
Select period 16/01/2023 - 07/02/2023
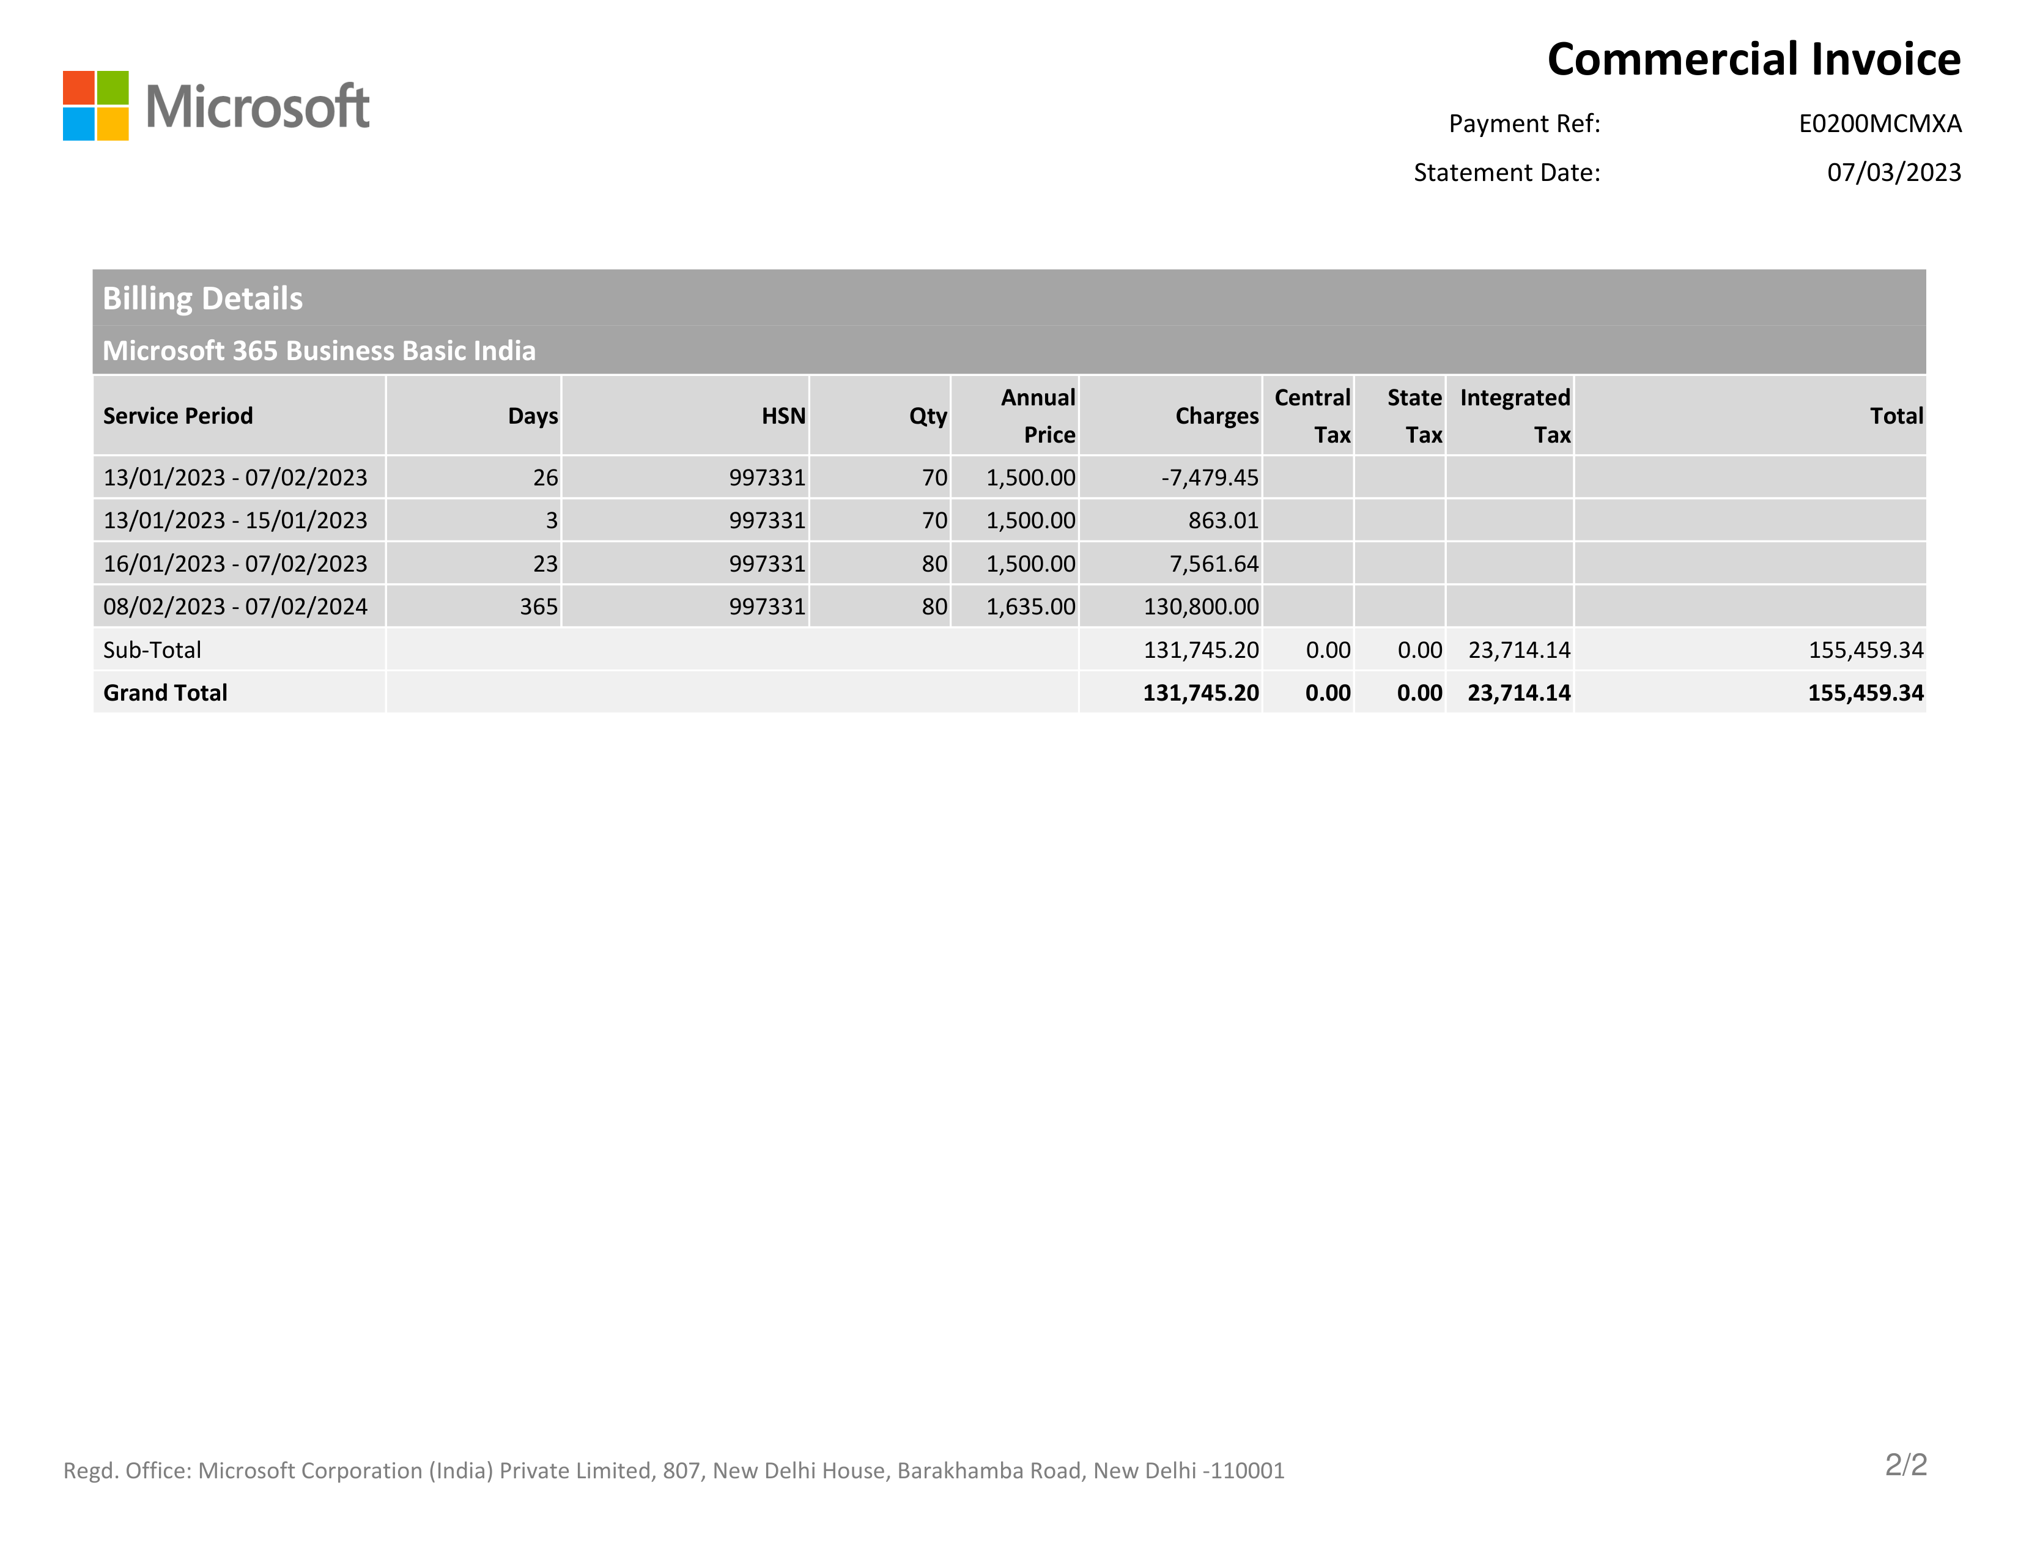coord(235,564)
